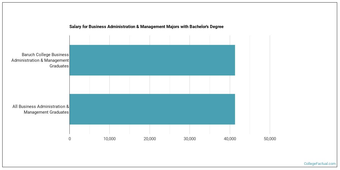Click the unlabeled gridline between 10,000 and 20,000
340x170 pixels.
(x=130, y=84)
